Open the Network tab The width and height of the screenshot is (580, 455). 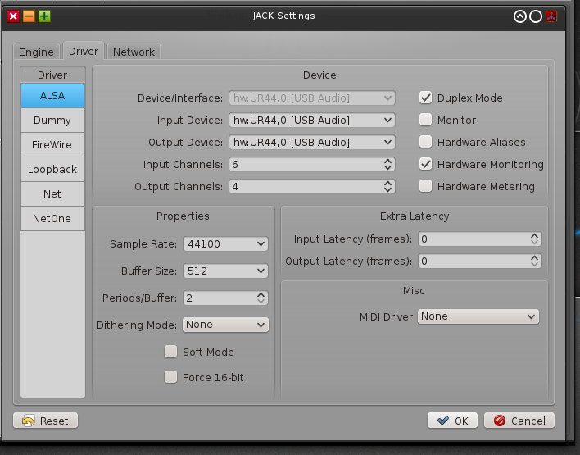[134, 52]
